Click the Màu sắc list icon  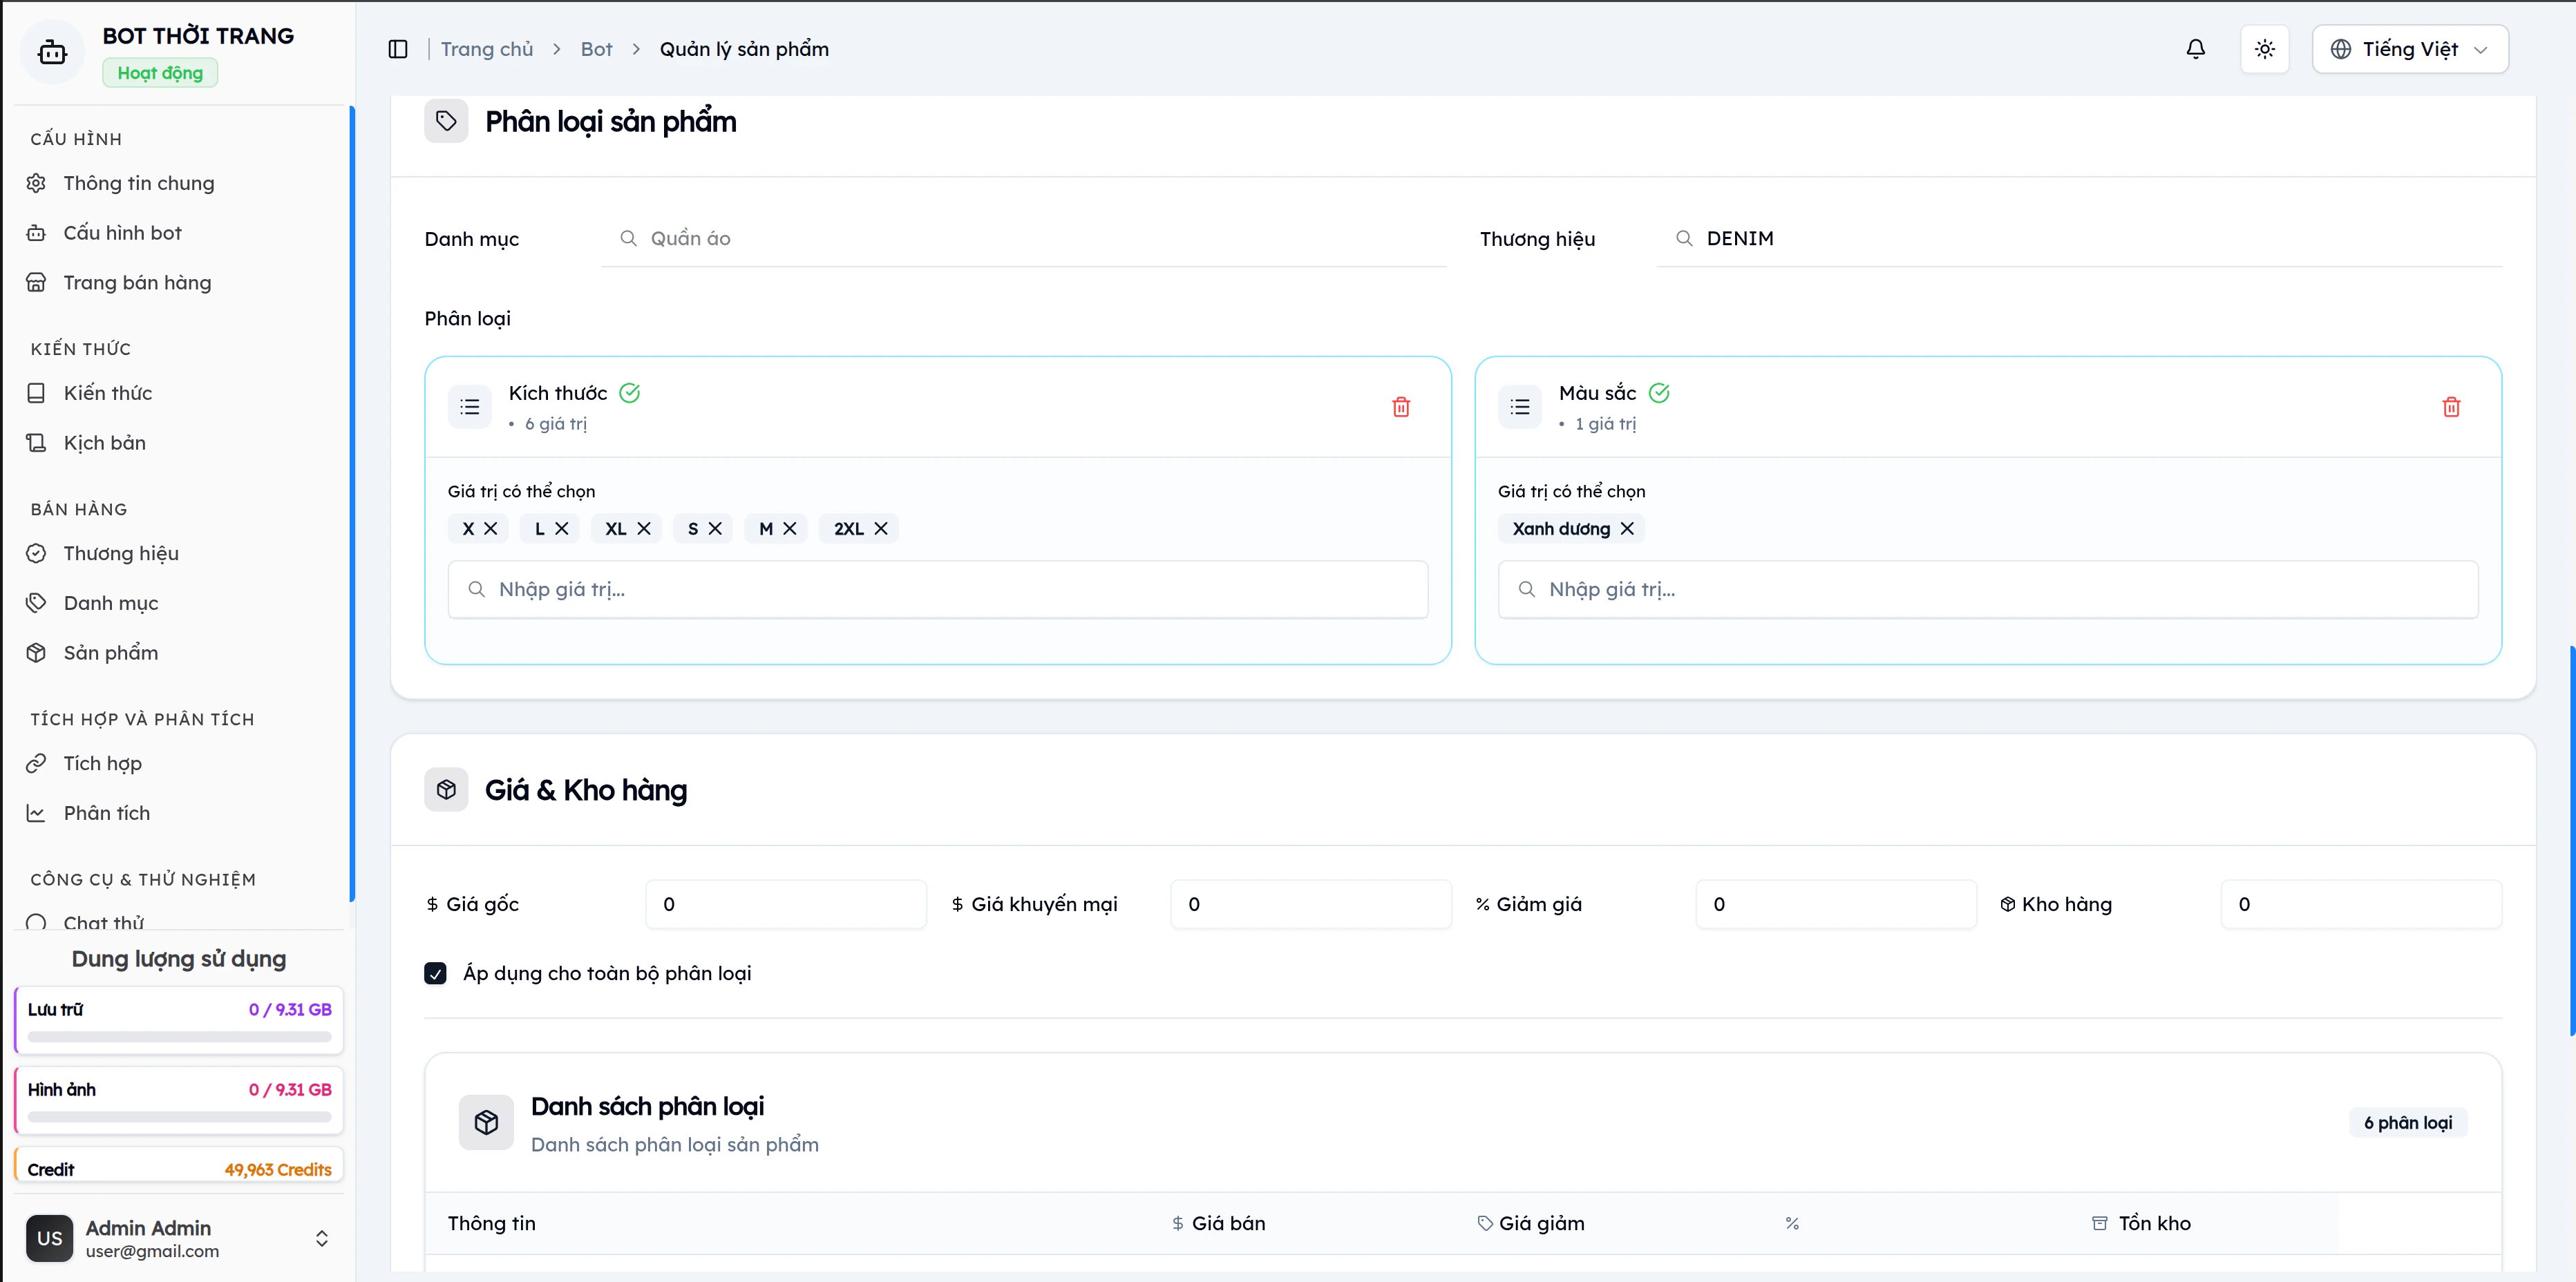pos(1520,407)
